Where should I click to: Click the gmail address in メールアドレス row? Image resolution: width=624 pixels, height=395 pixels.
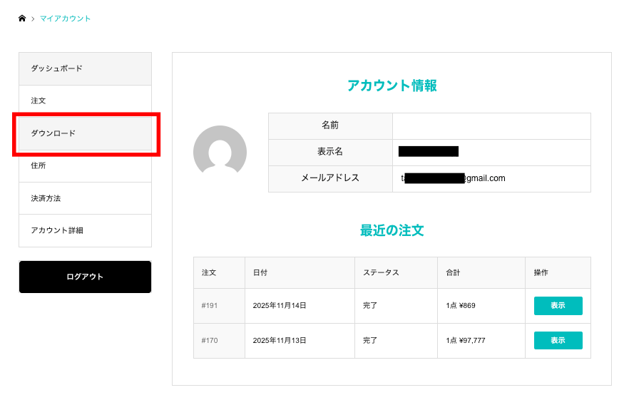453,178
